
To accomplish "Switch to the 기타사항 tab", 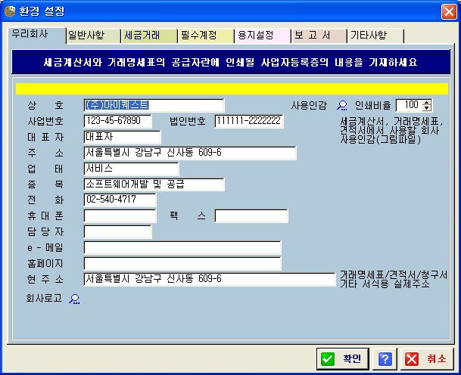I will pyautogui.click(x=375, y=35).
